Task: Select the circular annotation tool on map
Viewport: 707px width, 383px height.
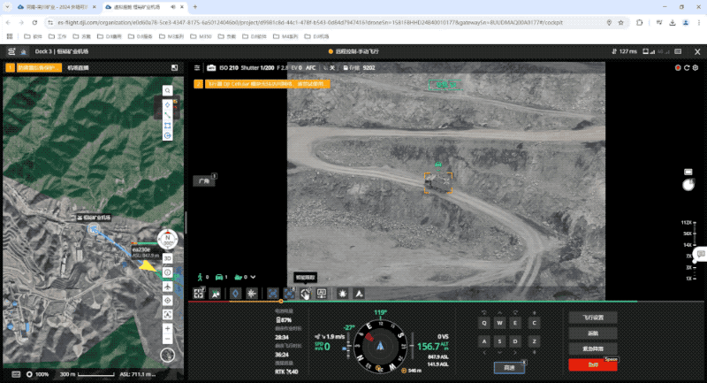Action: 167,136
